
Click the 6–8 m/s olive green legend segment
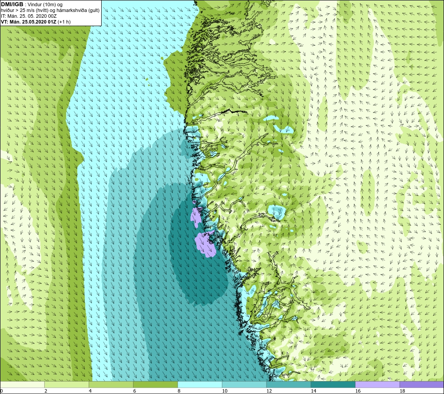pos(155,384)
